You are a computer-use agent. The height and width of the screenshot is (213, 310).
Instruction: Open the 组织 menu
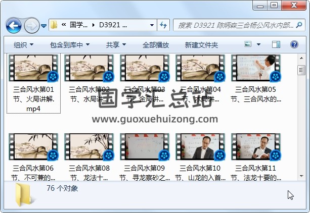pos(24,44)
